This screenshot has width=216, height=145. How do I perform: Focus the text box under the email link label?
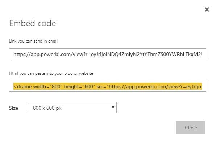click(x=108, y=54)
